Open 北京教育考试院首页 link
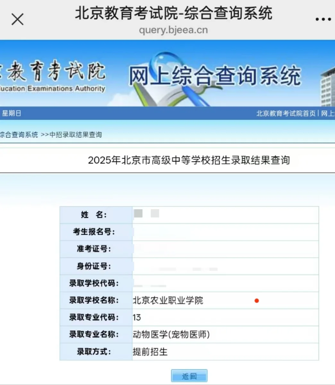This screenshot has width=335, height=385. [286, 113]
